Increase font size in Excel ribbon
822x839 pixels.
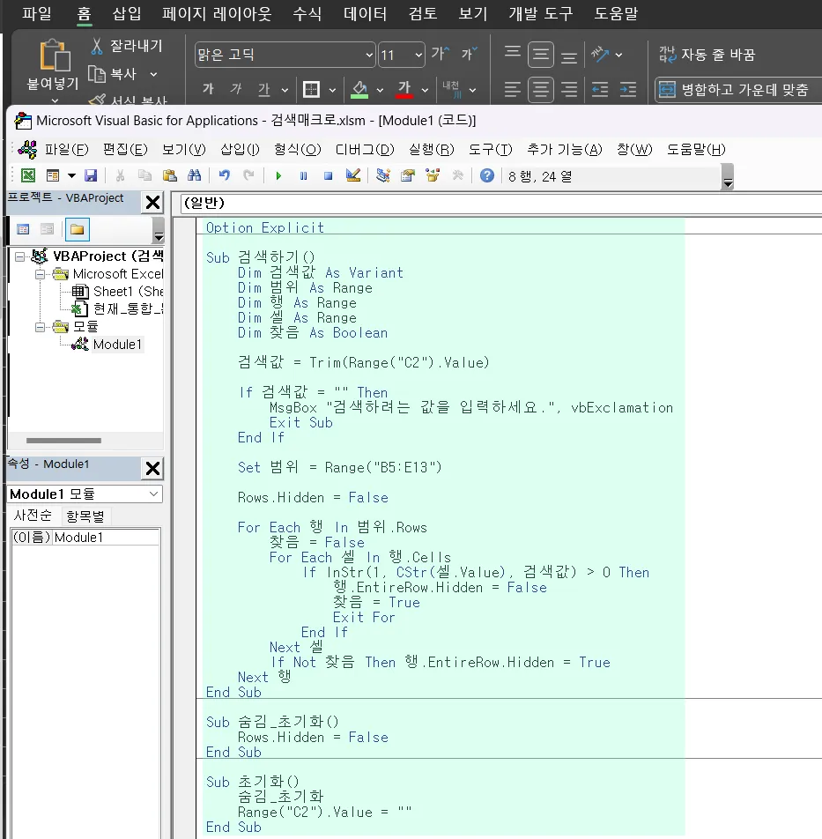click(441, 54)
